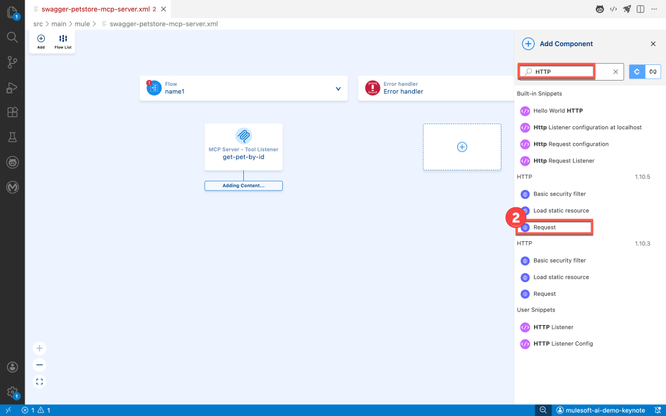
Task: Choose the Hello World HTTP snippet
Action: coord(557,110)
